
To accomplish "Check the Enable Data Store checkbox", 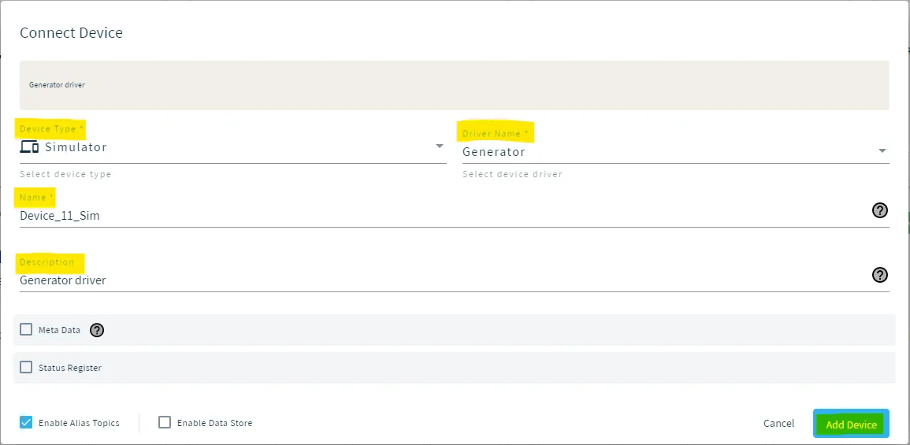I will click(x=165, y=422).
